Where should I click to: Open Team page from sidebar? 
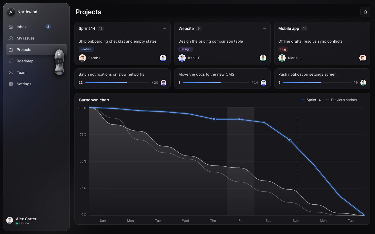pos(36,73)
